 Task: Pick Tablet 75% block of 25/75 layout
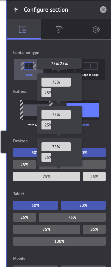[72, 217]
